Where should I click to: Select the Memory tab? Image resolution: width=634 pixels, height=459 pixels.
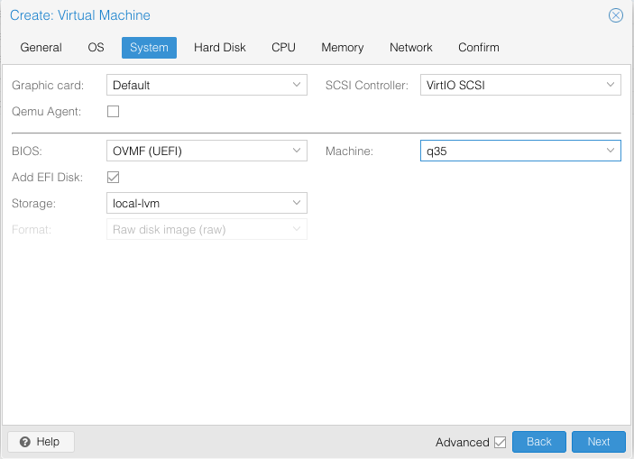[343, 48]
